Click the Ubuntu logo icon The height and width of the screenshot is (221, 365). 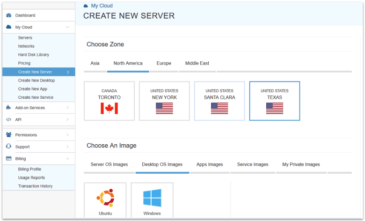105,198
